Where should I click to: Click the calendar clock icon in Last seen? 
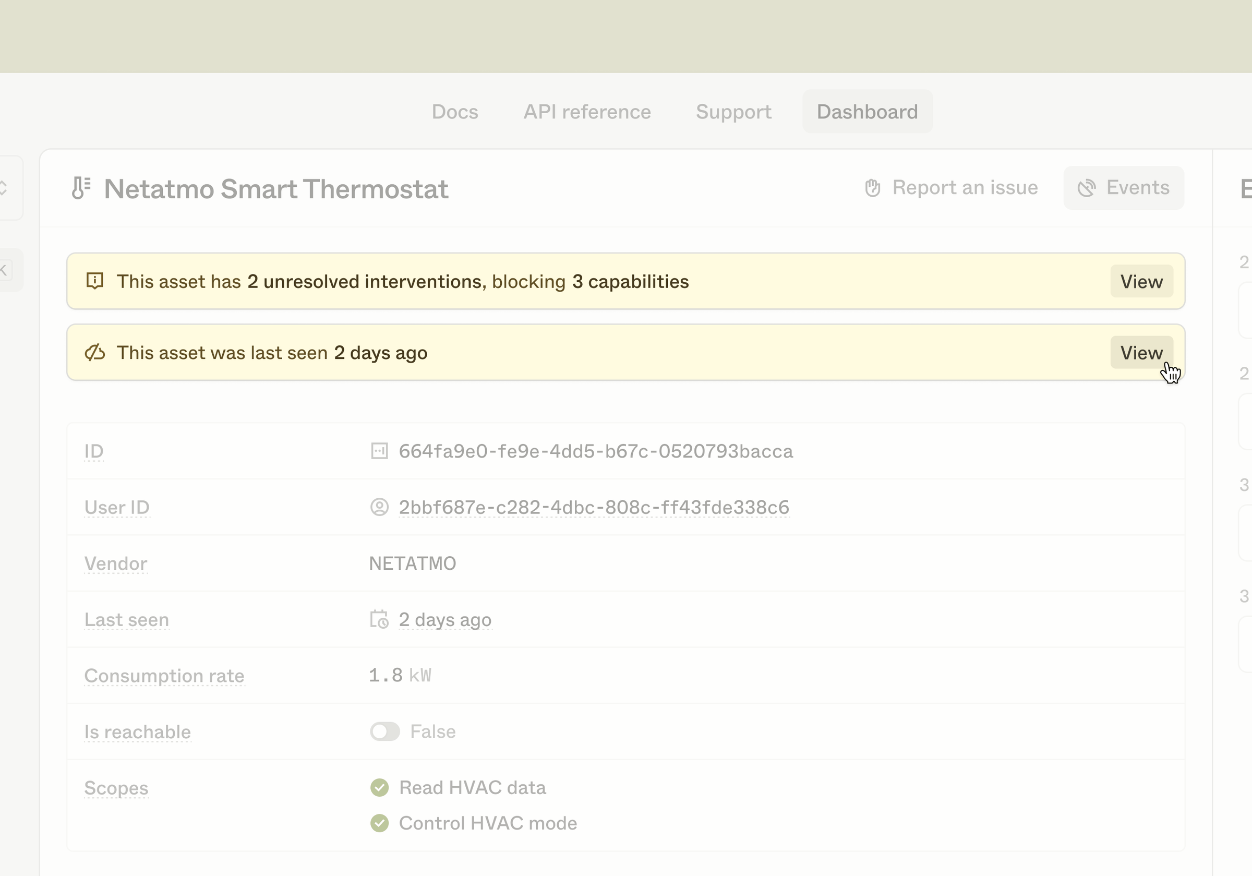click(379, 620)
